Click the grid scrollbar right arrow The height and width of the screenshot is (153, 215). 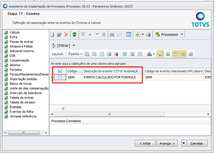(x=208, y=114)
